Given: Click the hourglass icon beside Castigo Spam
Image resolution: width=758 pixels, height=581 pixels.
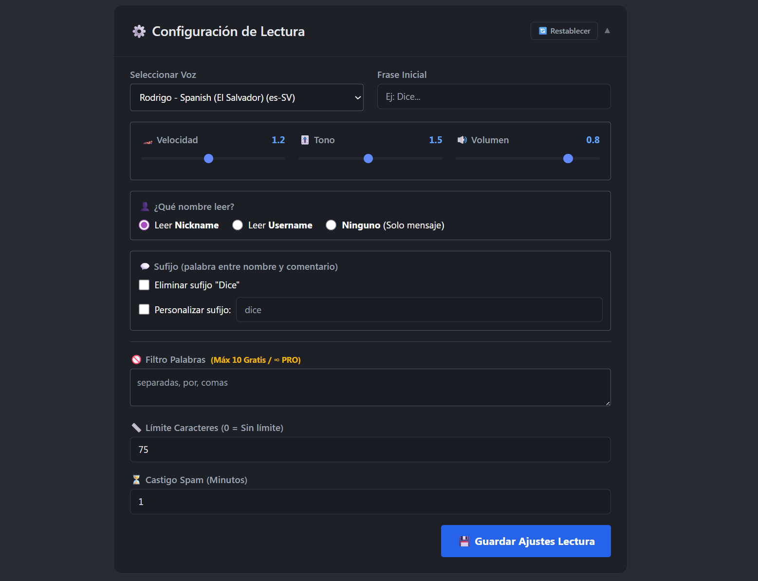Looking at the screenshot, I should (x=136, y=479).
